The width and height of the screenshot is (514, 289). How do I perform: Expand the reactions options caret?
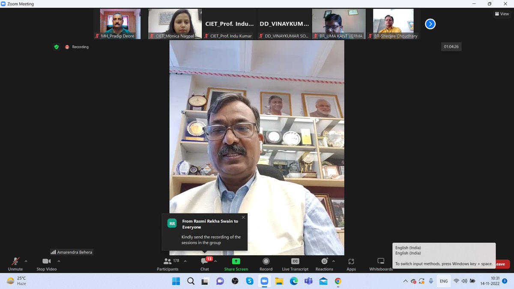pos(334,261)
